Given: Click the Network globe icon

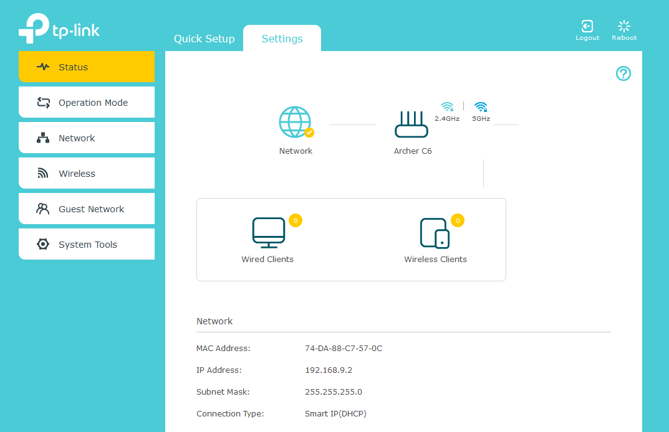Looking at the screenshot, I should [x=295, y=122].
